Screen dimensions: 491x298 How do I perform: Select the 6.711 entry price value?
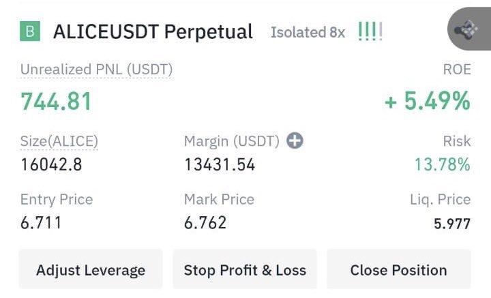[41, 223]
